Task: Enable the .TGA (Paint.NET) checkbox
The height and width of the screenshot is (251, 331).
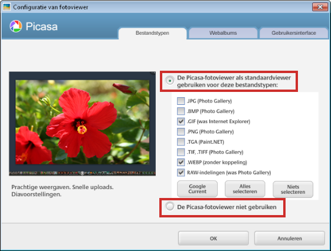Action: 181,142
